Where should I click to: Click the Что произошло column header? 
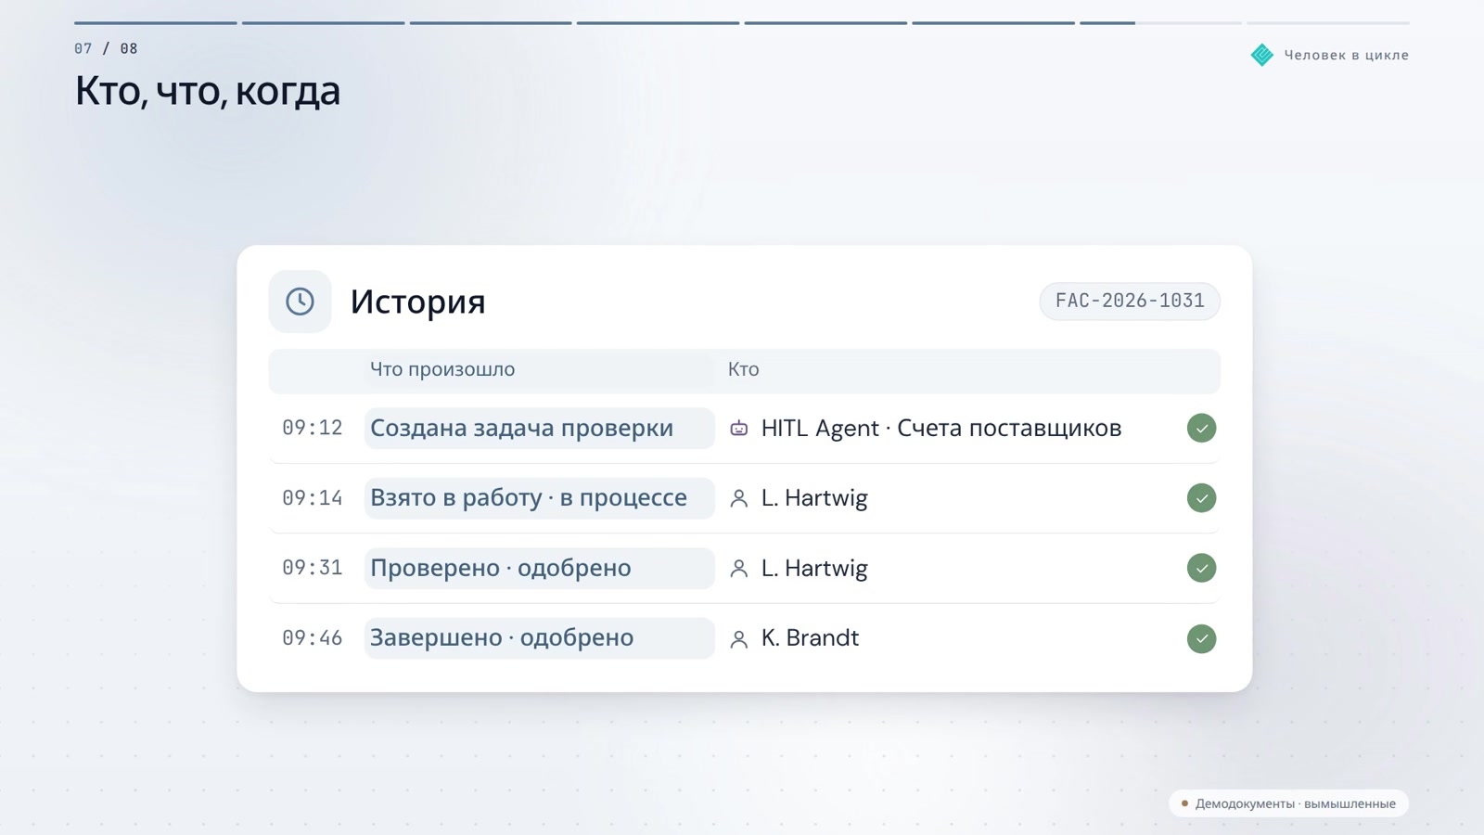pyautogui.click(x=442, y=369)
